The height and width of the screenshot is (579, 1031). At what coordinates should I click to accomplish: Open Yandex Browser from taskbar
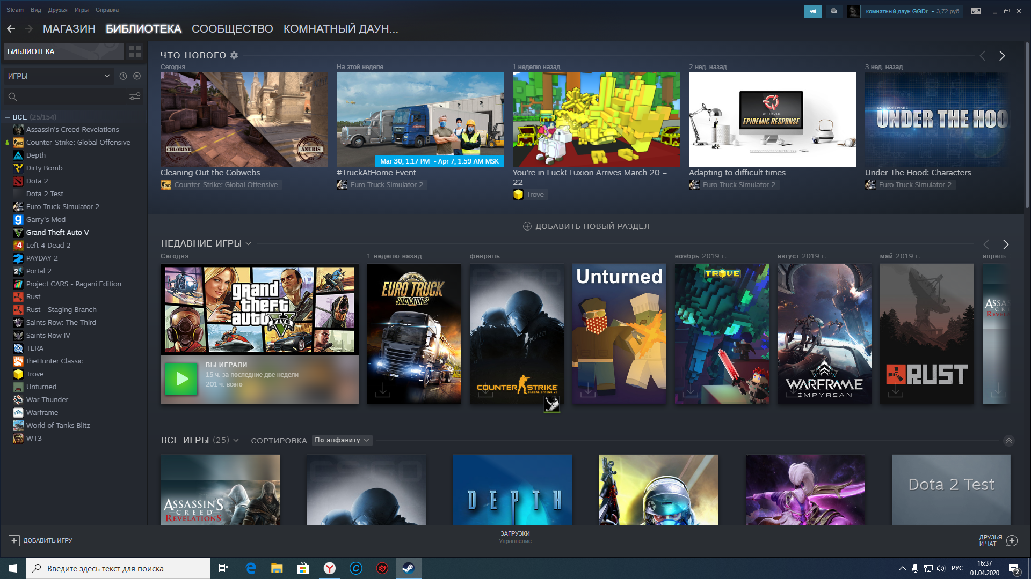(x=330, y=568)
